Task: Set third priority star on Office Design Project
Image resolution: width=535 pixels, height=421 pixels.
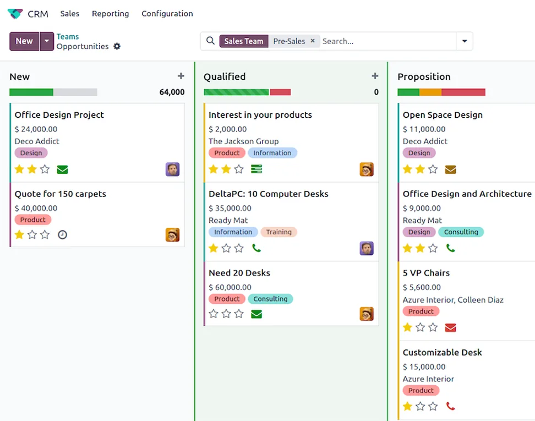Action: [x=45, y=169]
